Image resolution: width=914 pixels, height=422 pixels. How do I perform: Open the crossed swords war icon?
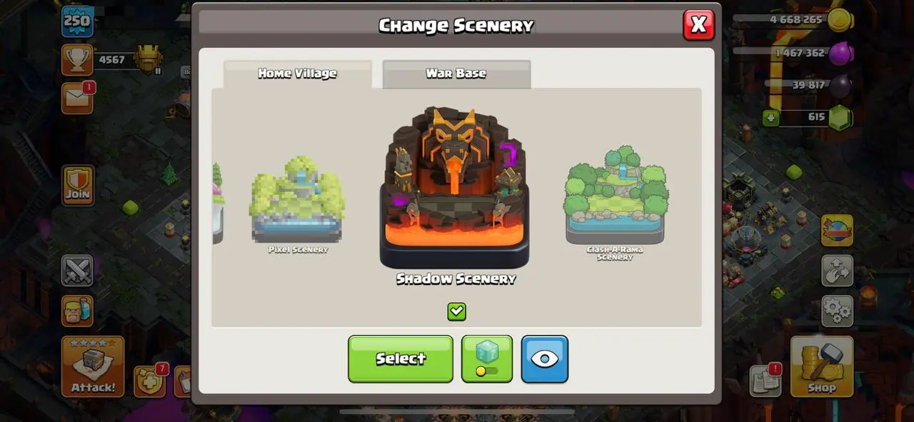(x=77, y=271)
